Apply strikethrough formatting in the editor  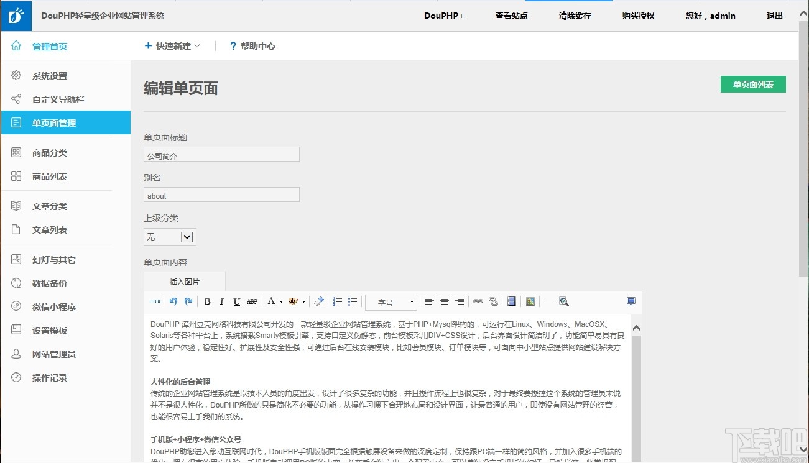point(251,301)
